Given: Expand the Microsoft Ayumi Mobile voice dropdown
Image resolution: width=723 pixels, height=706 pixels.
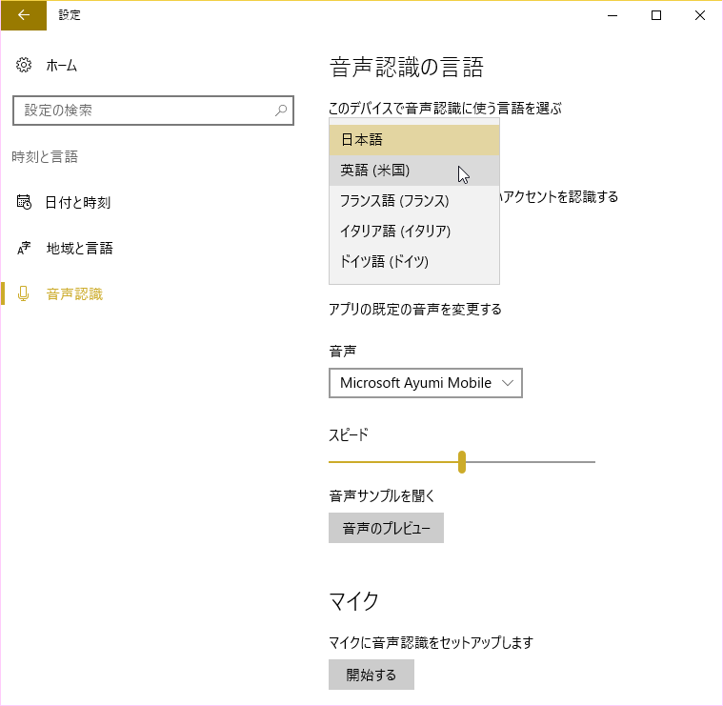Looking at the screenshot, I should pos(425,383).
